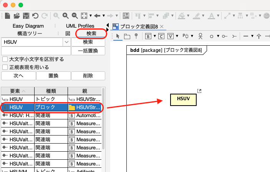This screenshot has height=172, width=270.
Task: Open a file with the folder icon
Action: click(x=17, y=16)
